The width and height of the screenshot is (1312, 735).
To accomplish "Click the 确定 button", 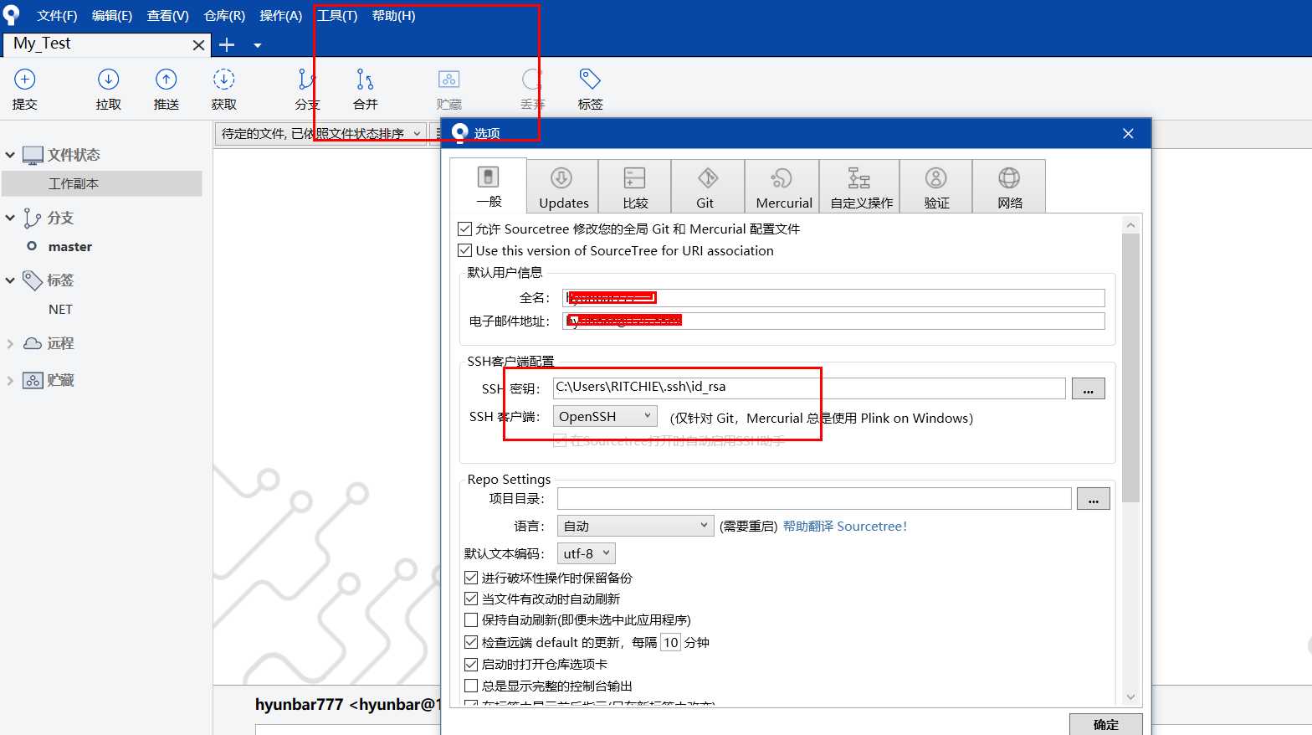I will (x=1105, y=725).
